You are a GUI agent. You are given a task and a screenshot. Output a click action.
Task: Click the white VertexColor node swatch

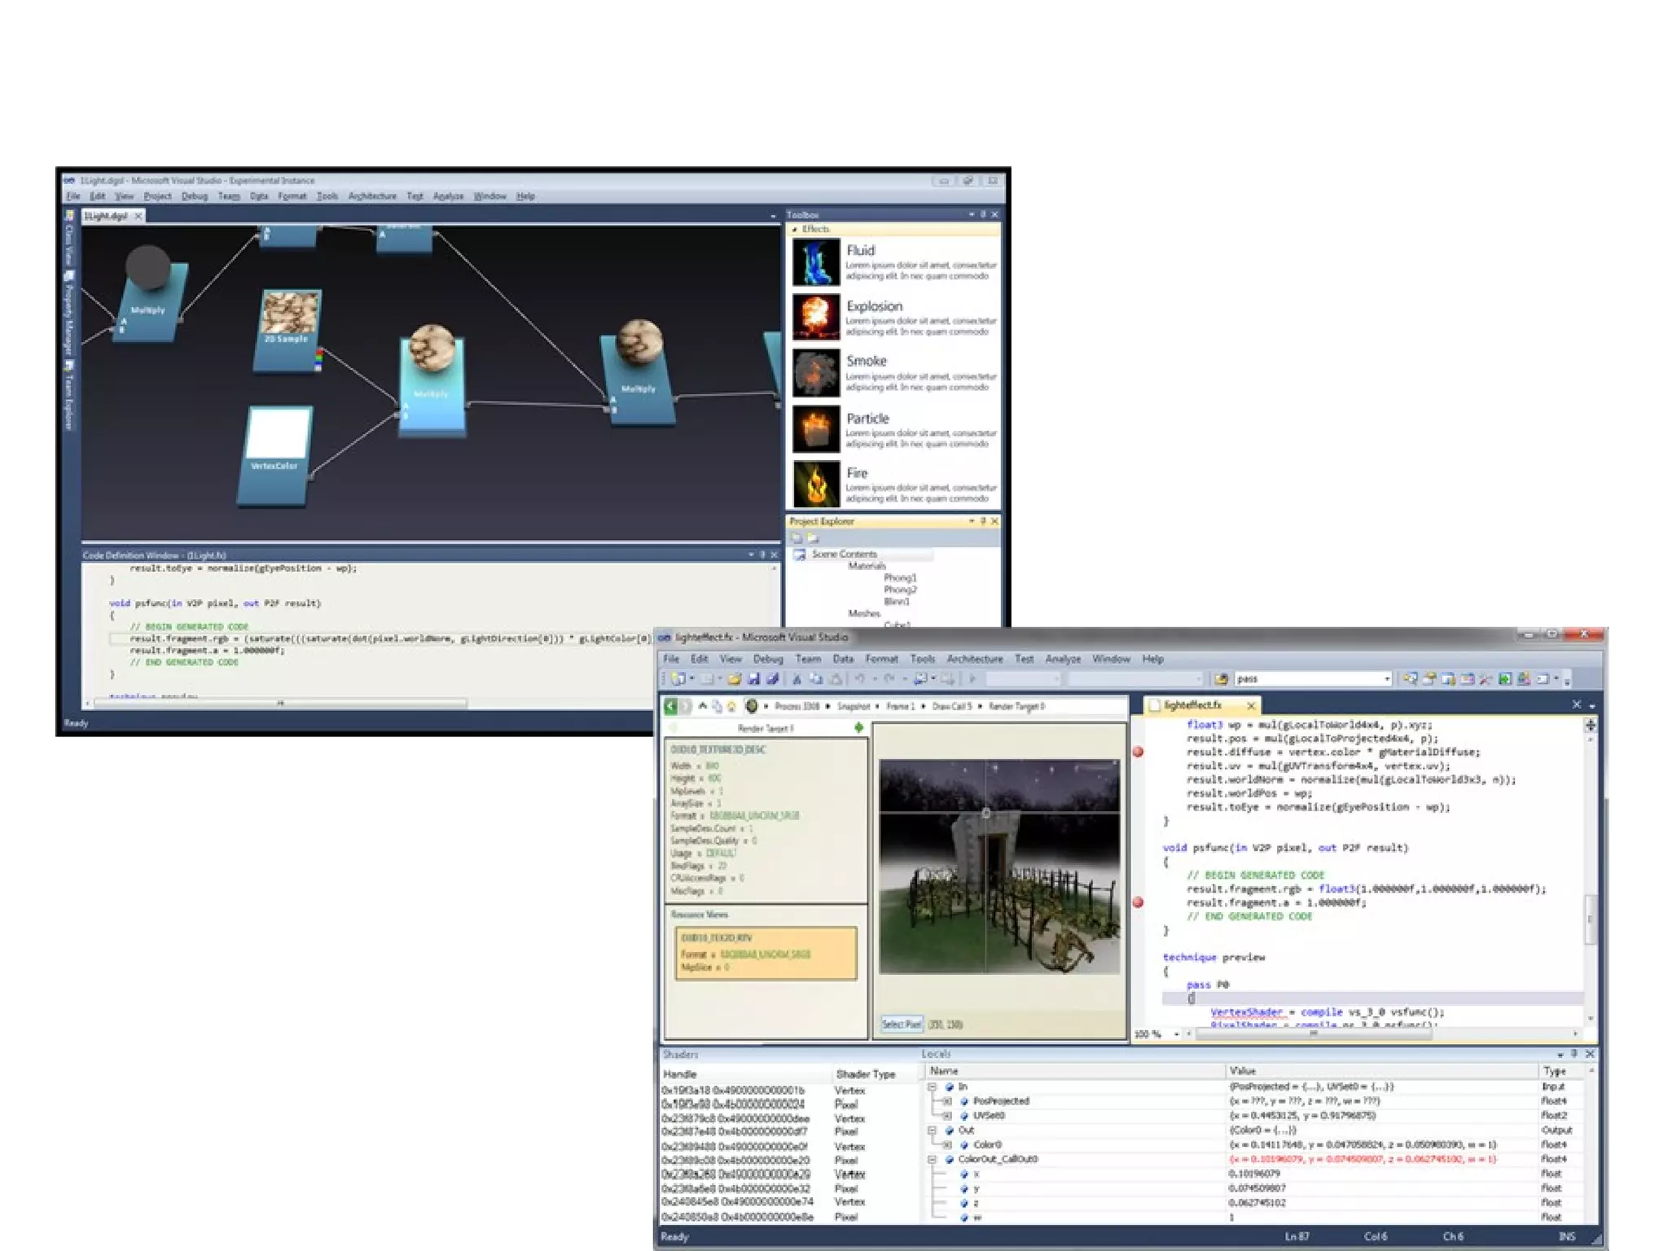pos(278,433)
